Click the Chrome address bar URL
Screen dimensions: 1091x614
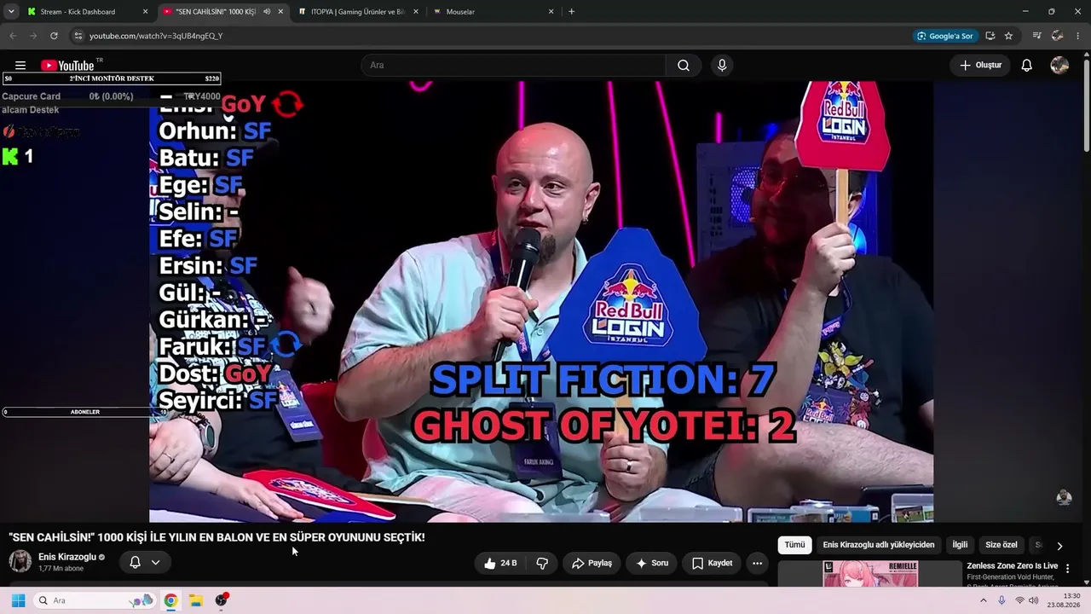[x=156, y=36]
